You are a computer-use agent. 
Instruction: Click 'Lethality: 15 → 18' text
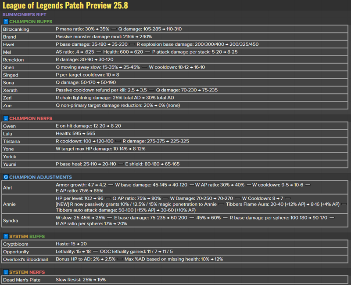point(73,252)
